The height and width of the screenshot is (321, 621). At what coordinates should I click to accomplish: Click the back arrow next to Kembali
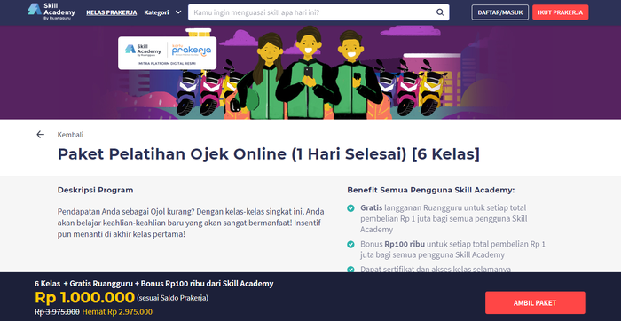pyautogui.click(x=41, y=135)
